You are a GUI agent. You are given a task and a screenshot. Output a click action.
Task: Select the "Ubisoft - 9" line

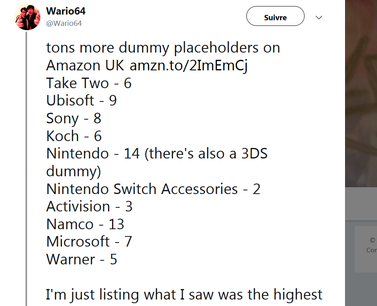tap(81, 100)
